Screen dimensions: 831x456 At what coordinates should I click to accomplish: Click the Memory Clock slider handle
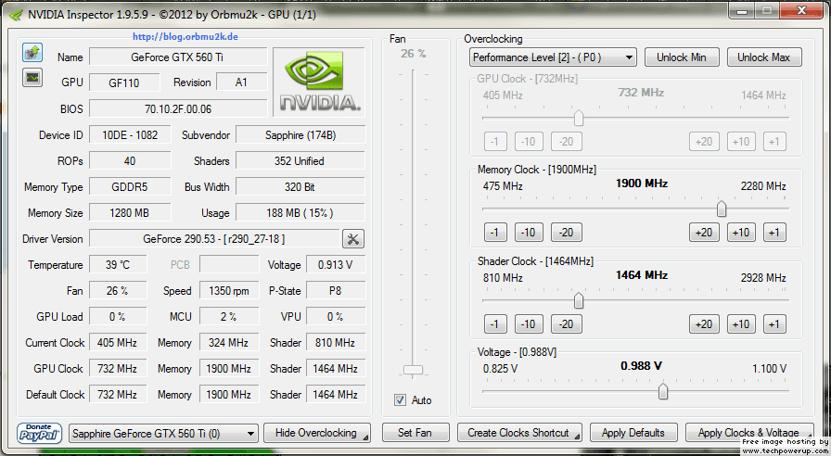click(722, 209)
